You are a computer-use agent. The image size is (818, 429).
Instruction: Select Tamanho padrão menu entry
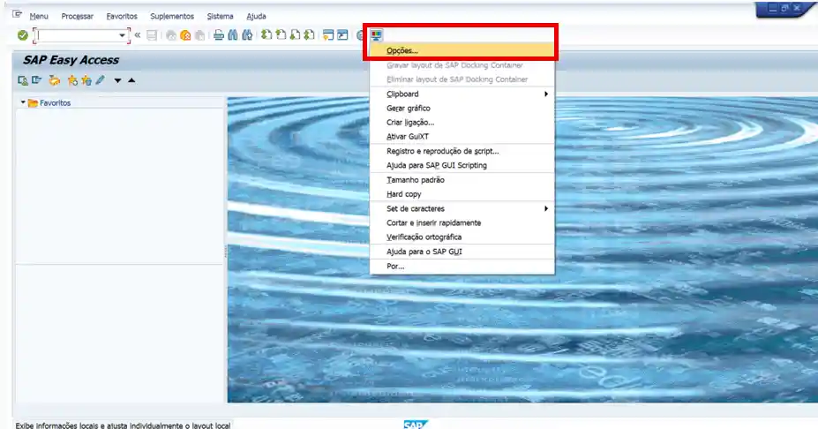[x=462, y=179]
